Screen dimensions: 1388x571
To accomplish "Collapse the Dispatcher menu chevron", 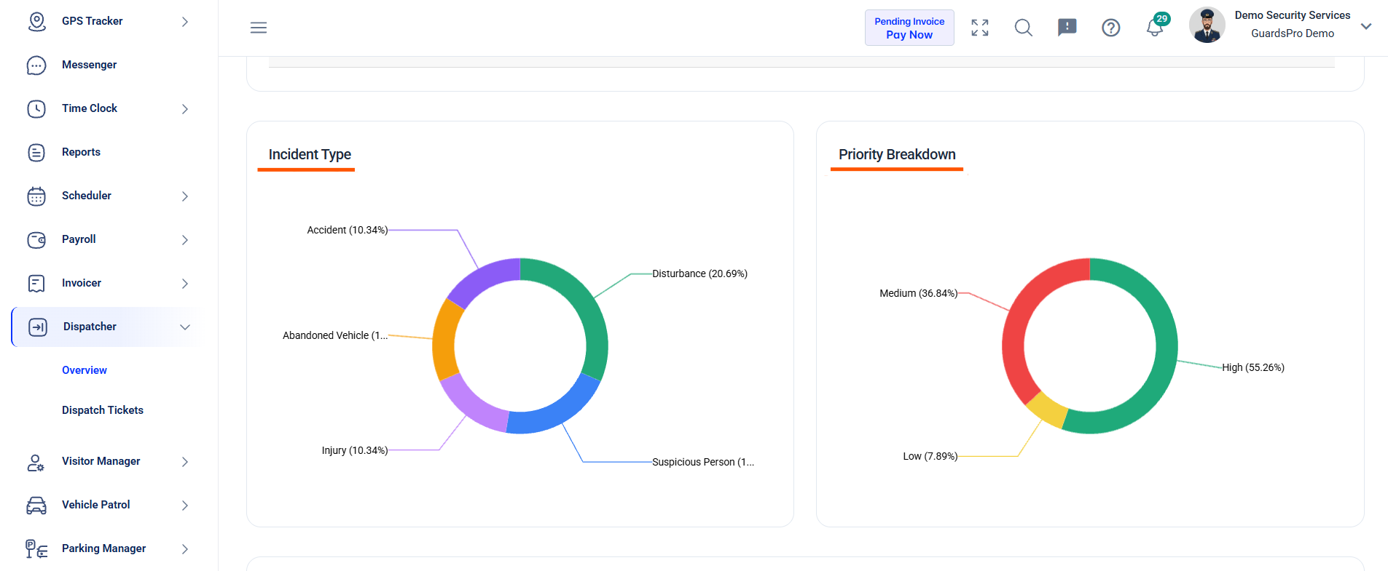I will [x=185, y=327].
